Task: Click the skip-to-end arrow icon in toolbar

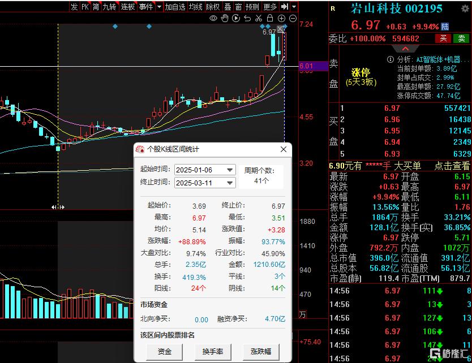Action: (285, 6)
